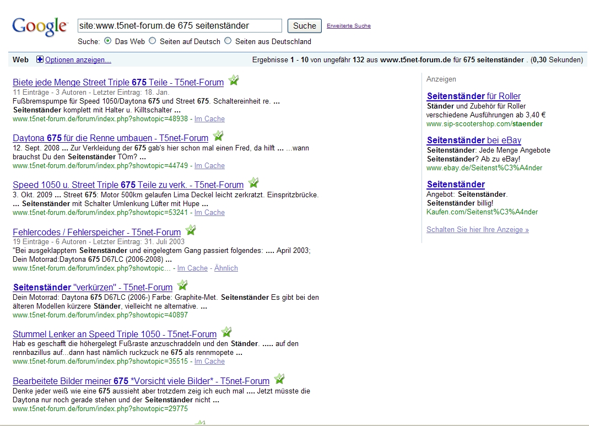Open 'Im Cache' link for showtopic=53241 result
The width and height of the screenshot is (589, 426).
(209, 213)
